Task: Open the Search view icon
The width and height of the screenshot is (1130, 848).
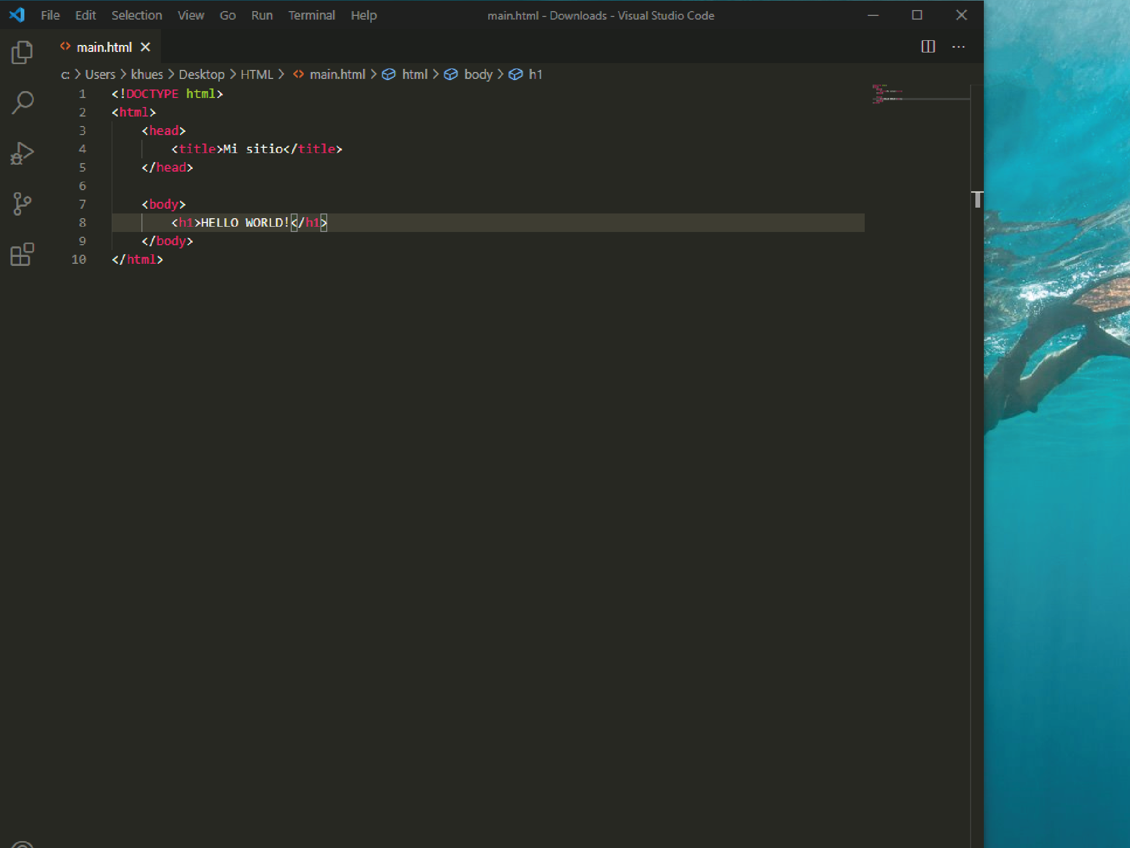Action: (x=22, y=102)
